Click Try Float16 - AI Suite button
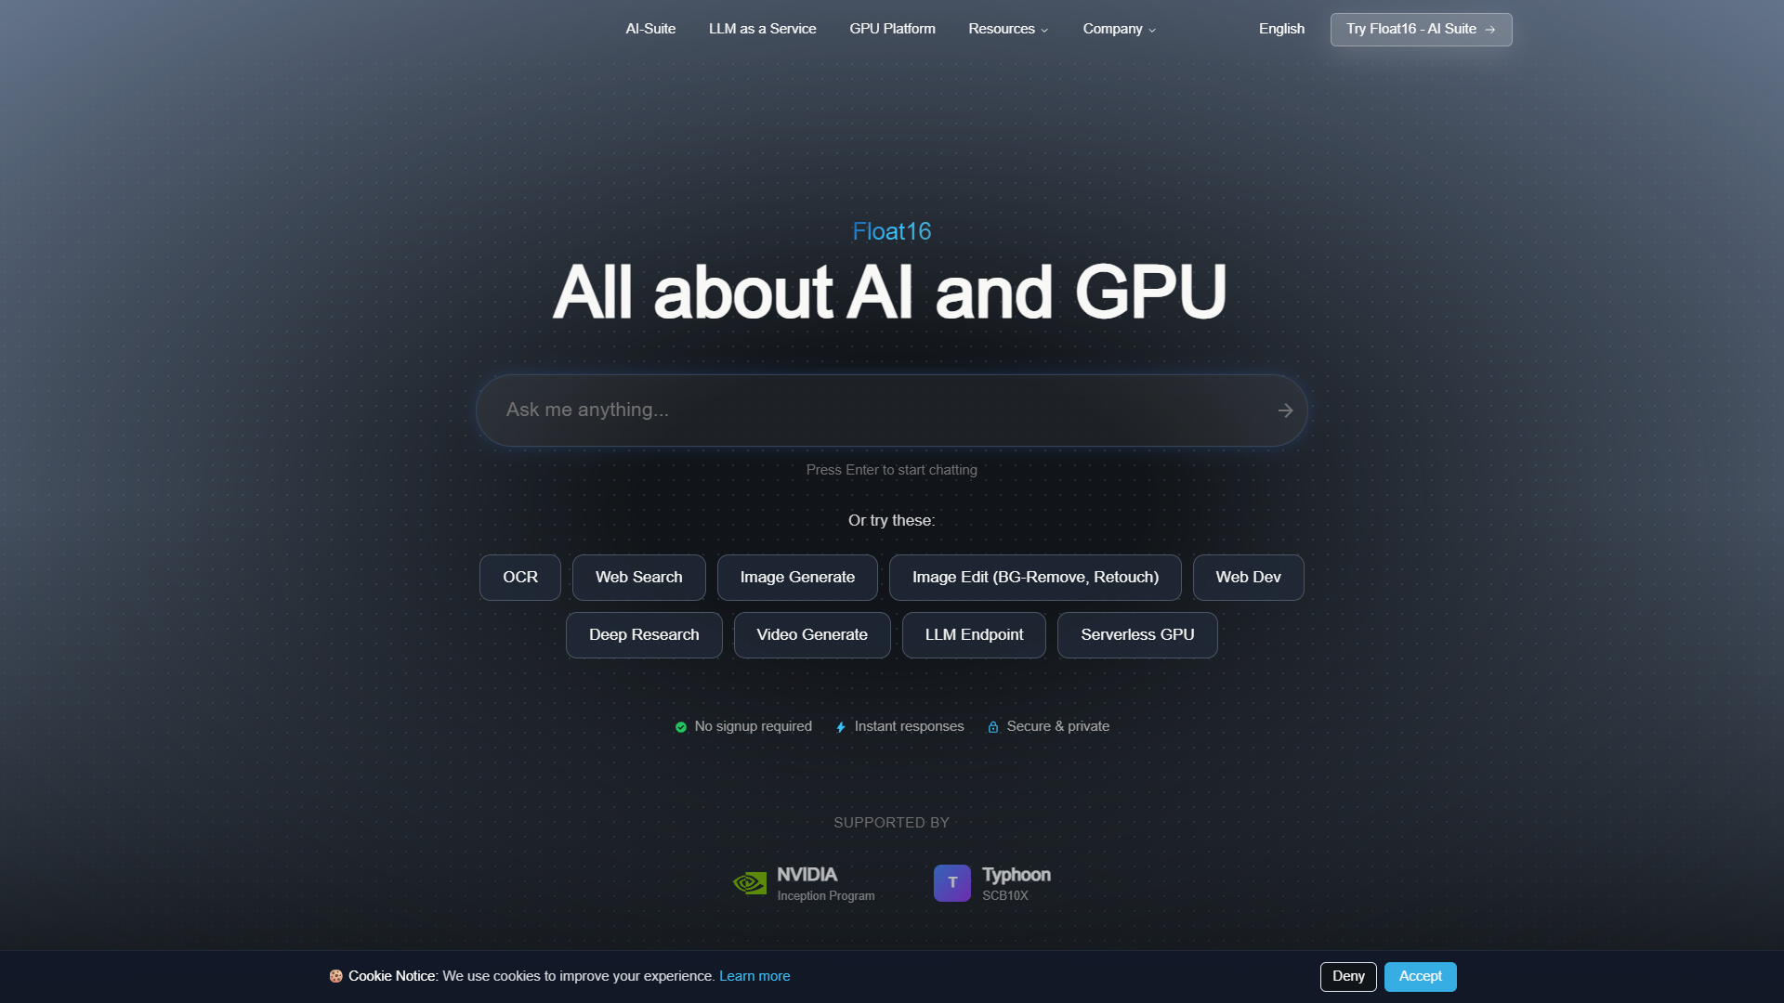1784x1003 pixels. [x=1421, y=30]
